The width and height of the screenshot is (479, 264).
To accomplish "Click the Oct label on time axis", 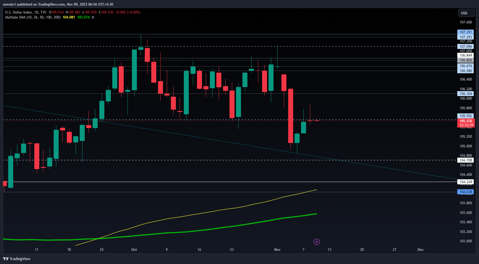I will pos(134,250).
